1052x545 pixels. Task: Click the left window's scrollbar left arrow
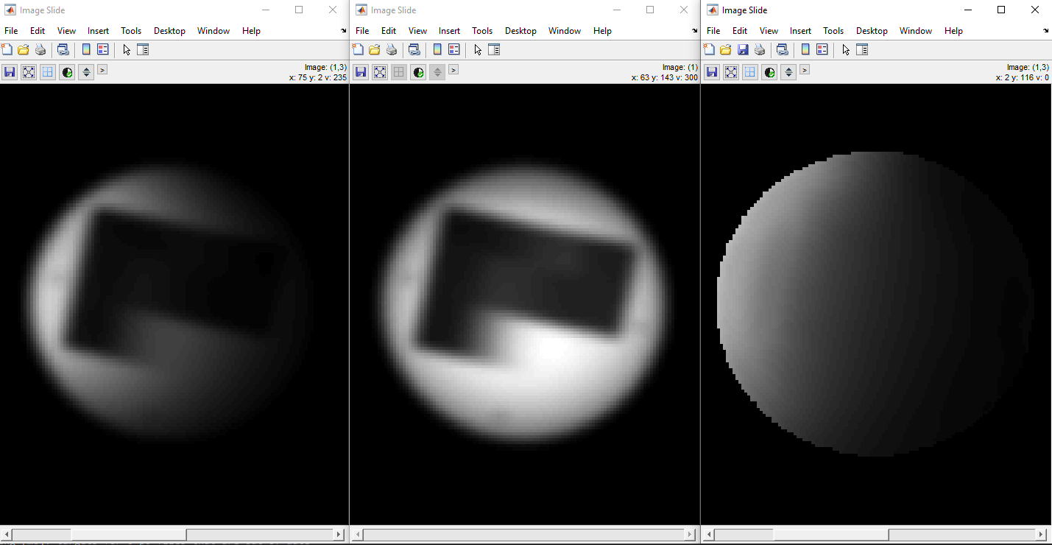[6, 535]
